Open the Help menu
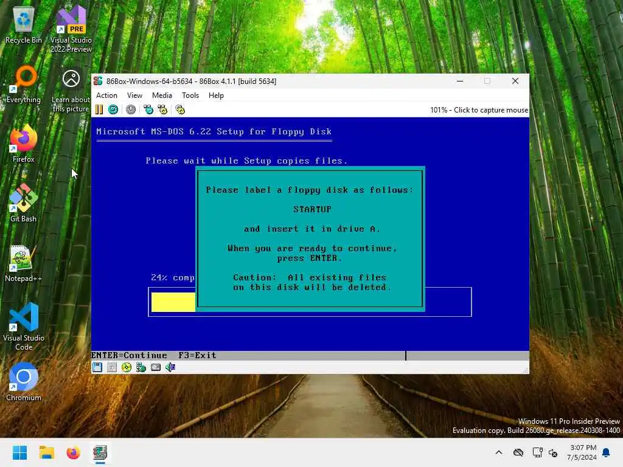Image resolution: width=623 pixels, height=467 pixels. click(x=216, y=95)
